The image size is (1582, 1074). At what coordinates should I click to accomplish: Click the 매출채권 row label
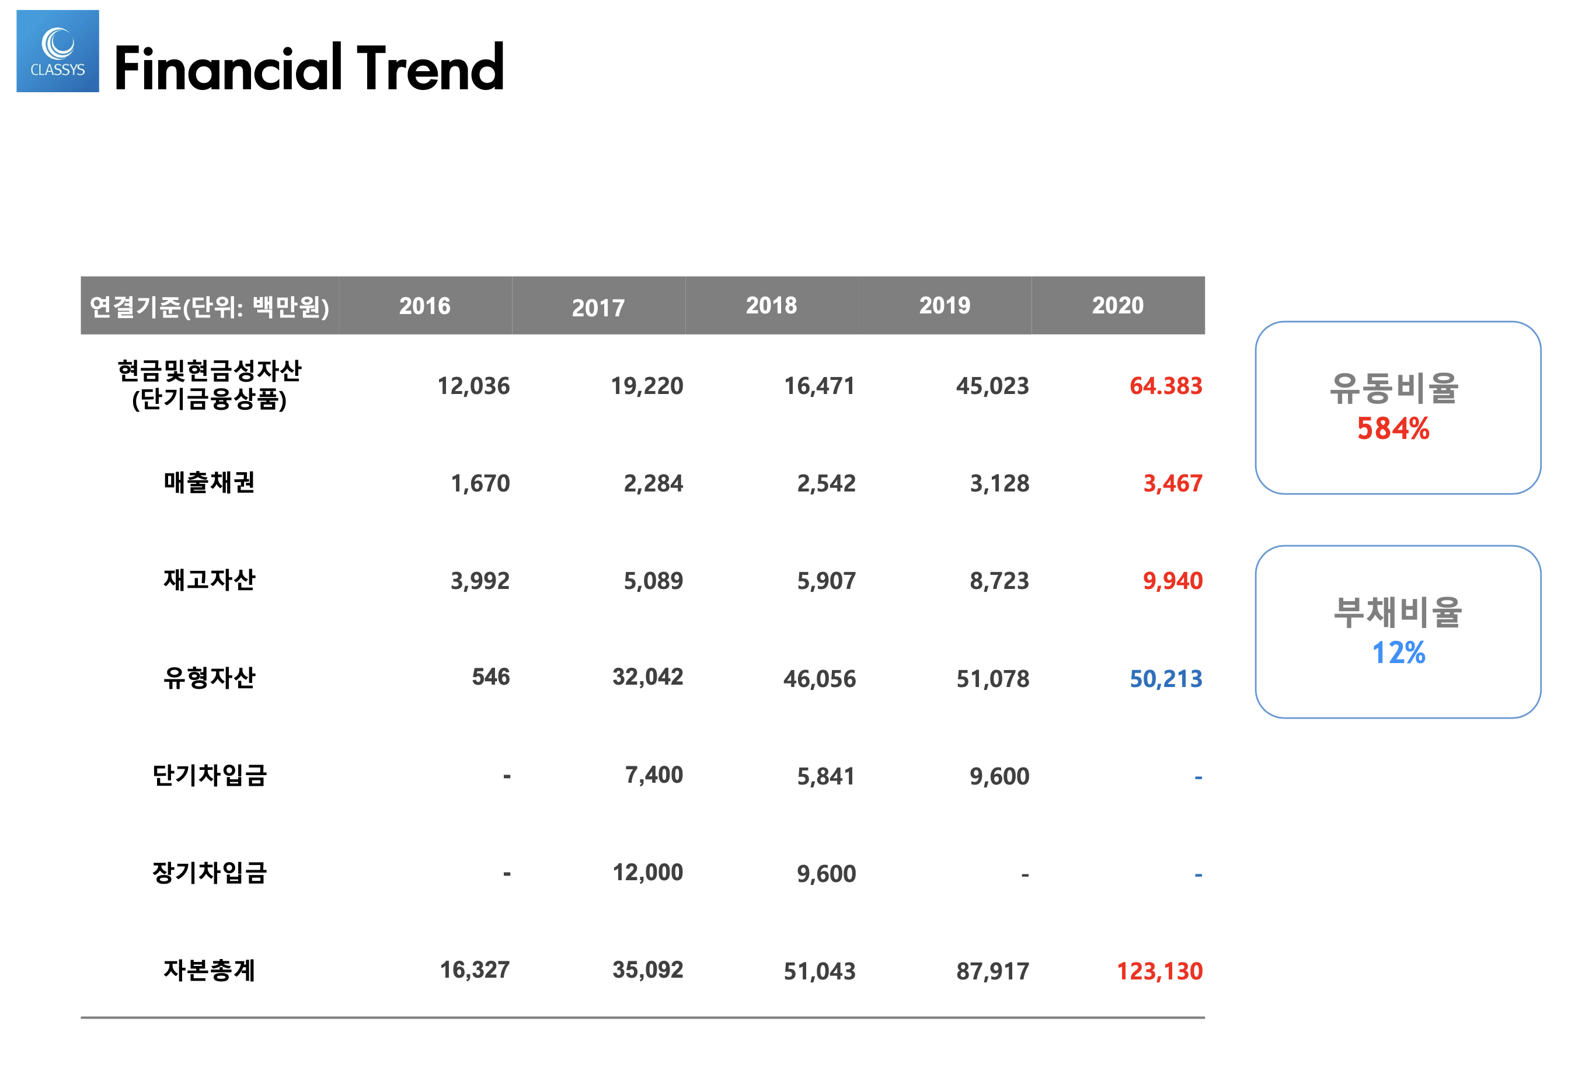click(210, 483)
